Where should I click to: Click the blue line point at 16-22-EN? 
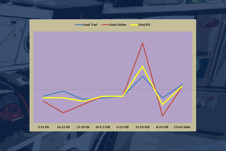(x=63, y=91)
